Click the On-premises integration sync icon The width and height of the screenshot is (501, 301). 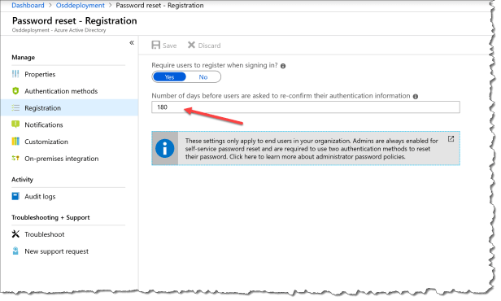click(15, 158)
